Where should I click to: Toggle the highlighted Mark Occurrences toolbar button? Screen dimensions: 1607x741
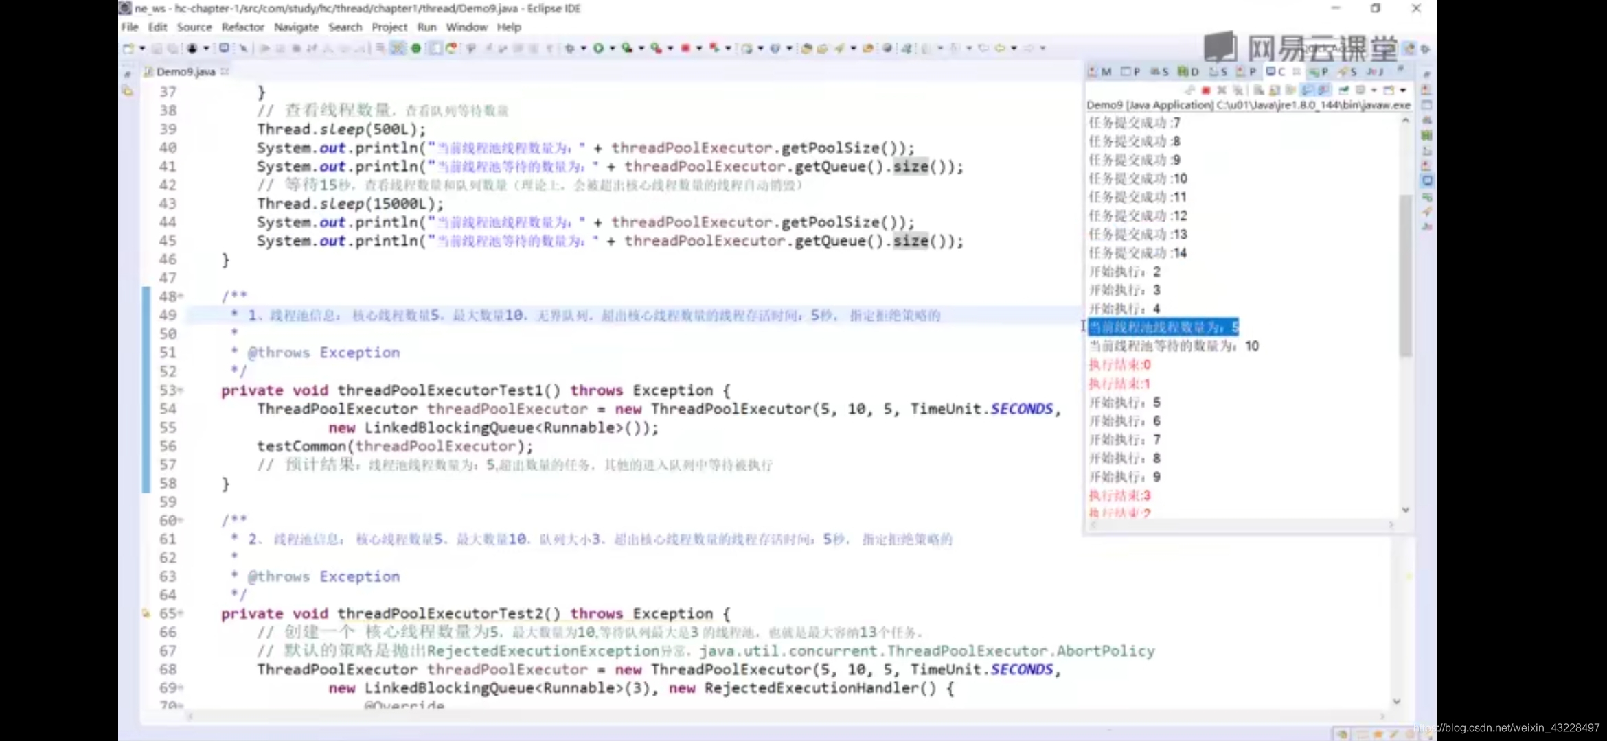click(397, 48)
